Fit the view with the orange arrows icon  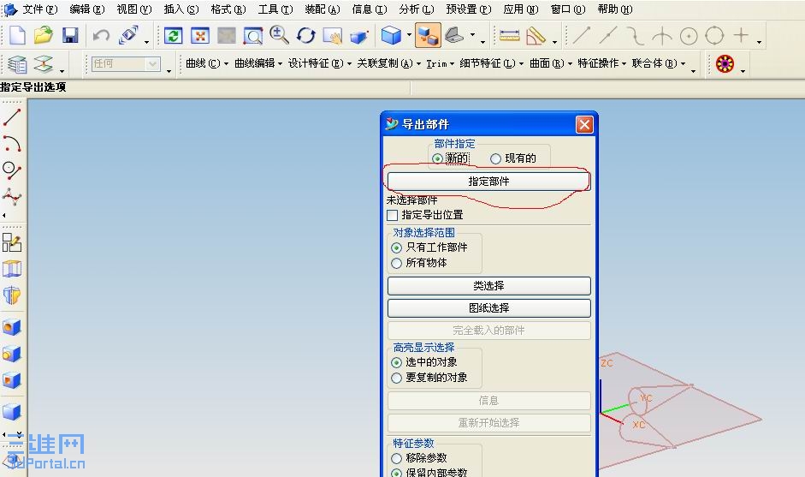coord(200,36)
